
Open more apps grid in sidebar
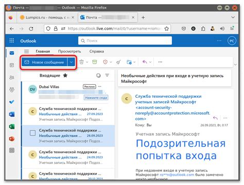[x=12, y=151]
